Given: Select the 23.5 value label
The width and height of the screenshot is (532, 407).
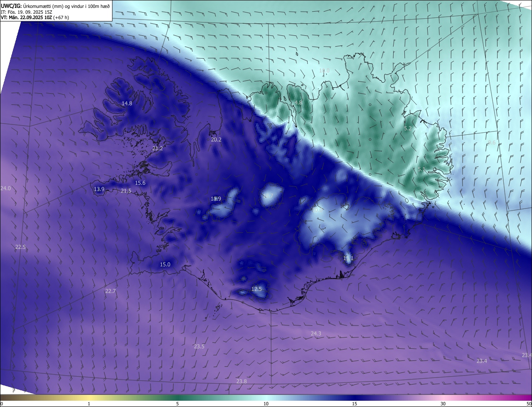Looking at the screenshot, I should point(199,346).
